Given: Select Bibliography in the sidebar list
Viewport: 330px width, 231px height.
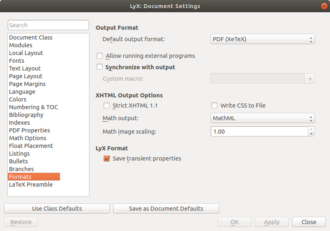Looking at the screenshot, I should (x=26, y=115).
